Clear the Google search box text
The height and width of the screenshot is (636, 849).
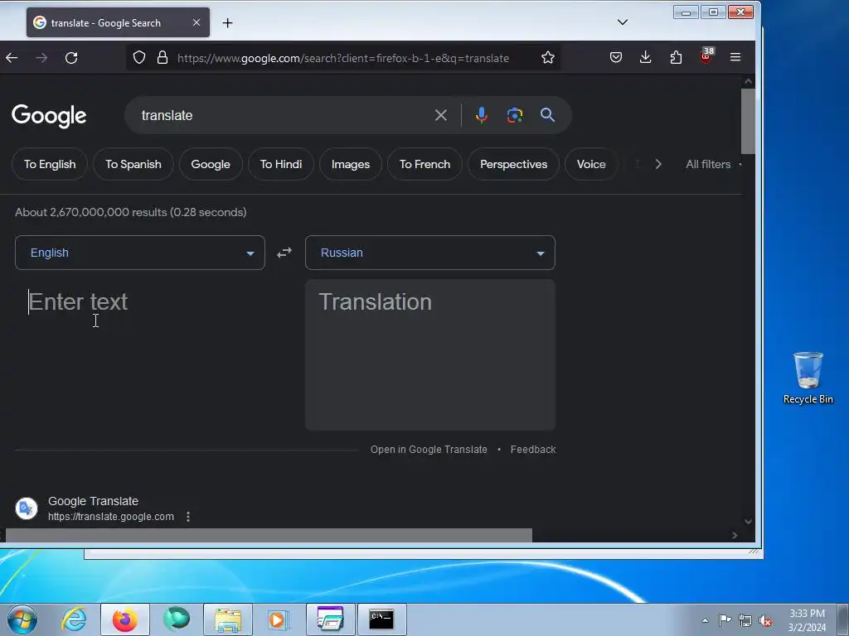tap(441, 115)
